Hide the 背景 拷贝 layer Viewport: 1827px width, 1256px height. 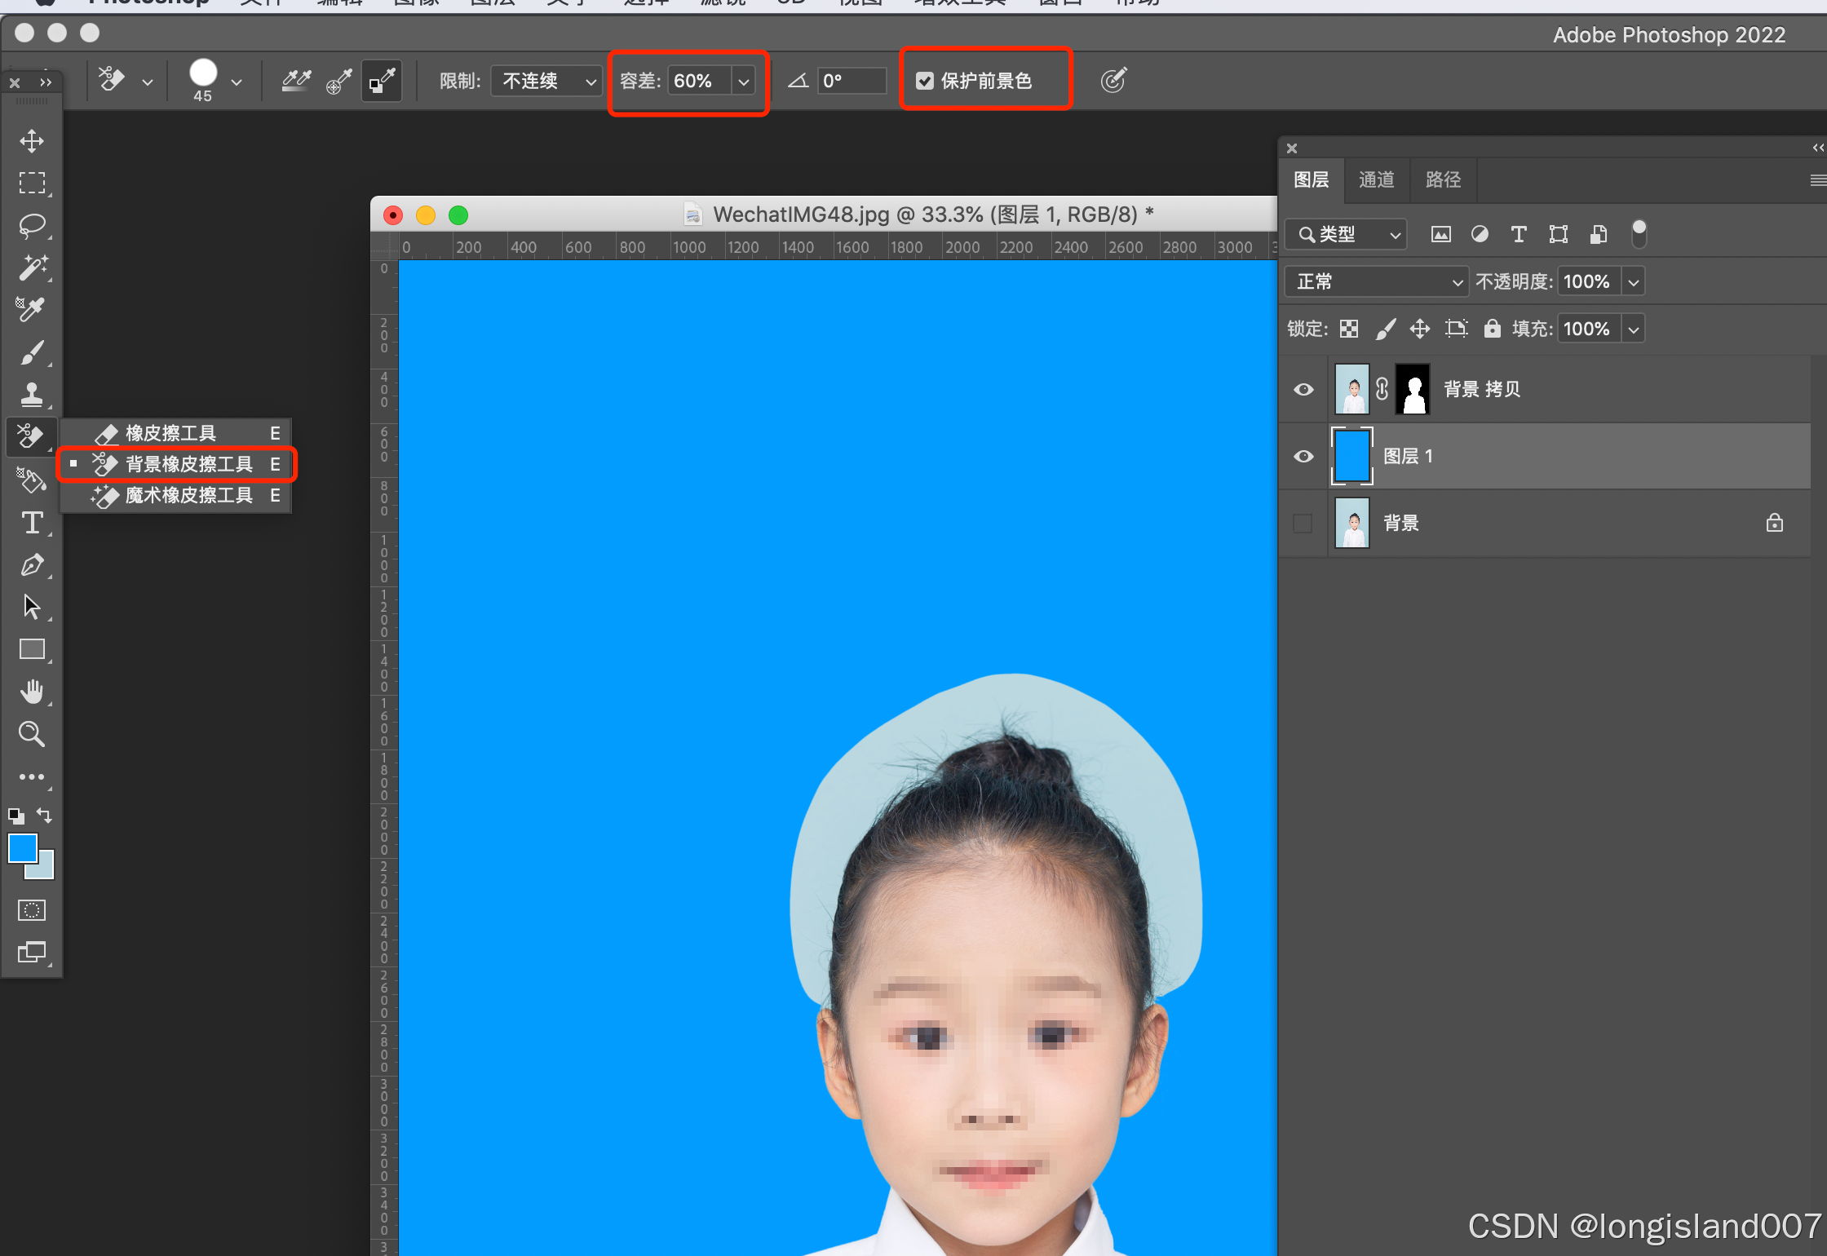click(1303, 389)
